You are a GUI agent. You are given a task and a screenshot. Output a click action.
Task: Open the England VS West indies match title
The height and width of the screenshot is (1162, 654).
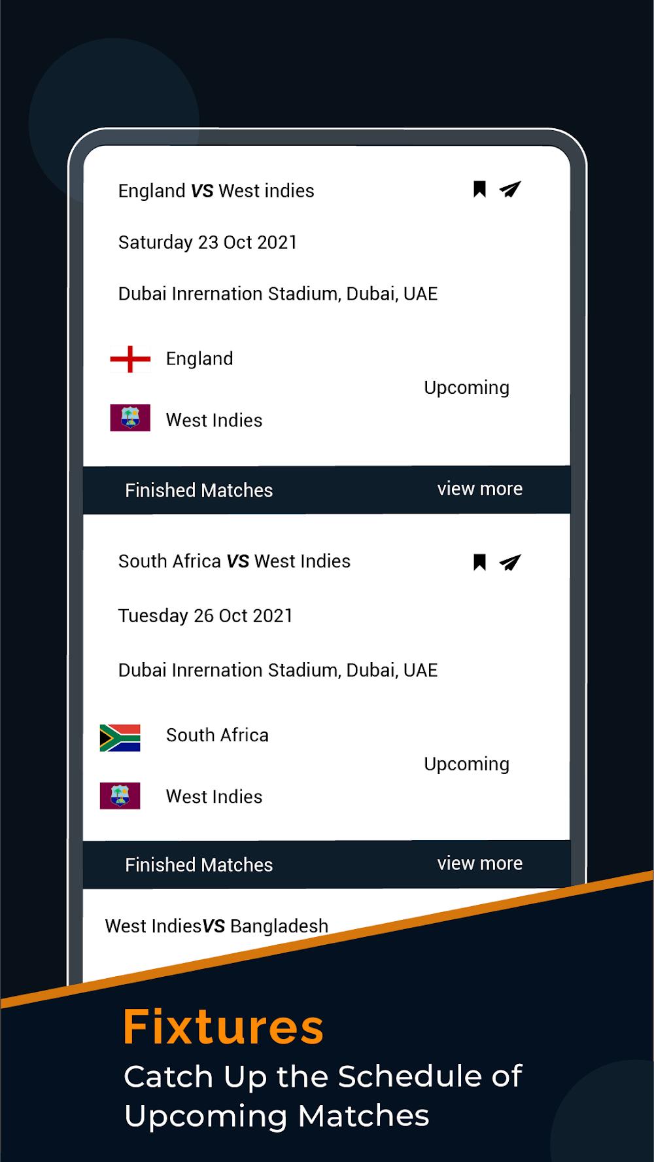point(216,191)
